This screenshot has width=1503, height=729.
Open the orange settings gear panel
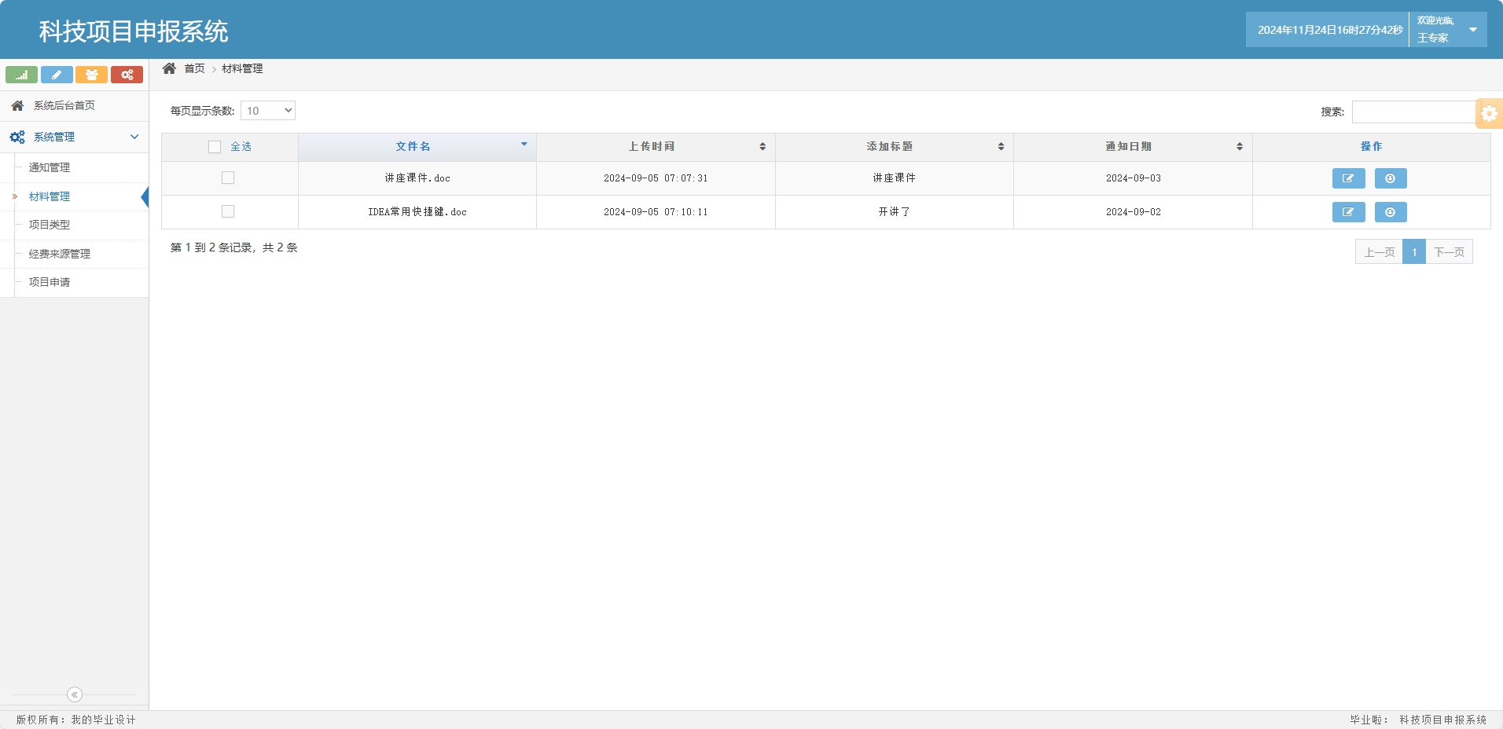point(1489,113)
